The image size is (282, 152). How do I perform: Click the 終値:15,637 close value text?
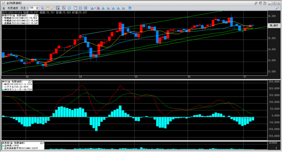tap(79, 13)
